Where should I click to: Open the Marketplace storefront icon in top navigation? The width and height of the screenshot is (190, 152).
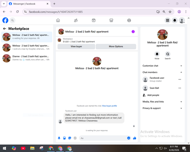pyautogui.click(x=111, y=20)
